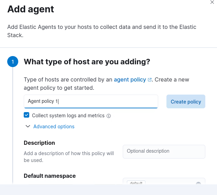Focus the Agent policy 1 name field
Image resolution: width=217 pixels, height=195 pixels.
point(91,101)
